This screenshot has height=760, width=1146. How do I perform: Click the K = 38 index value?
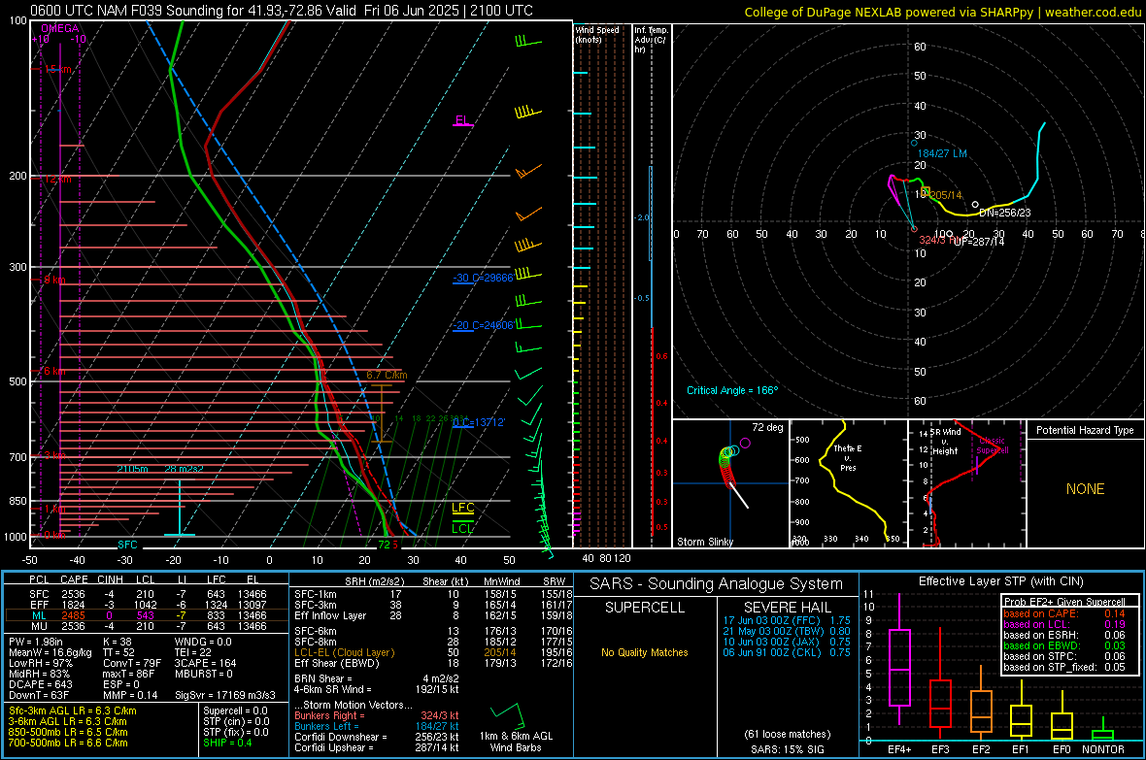(117, 642)
